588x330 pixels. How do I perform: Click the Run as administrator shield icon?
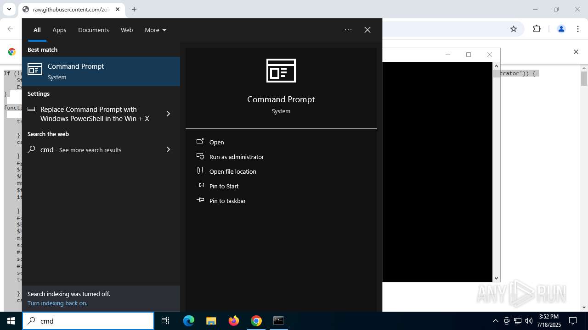click(x=200, y=156)
